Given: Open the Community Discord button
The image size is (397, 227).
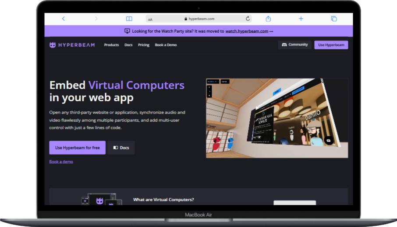Looking at the screenshot, I should click(295, 45).
